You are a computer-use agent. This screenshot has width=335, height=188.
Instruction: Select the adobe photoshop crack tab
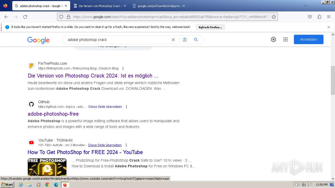click(41, 6)
